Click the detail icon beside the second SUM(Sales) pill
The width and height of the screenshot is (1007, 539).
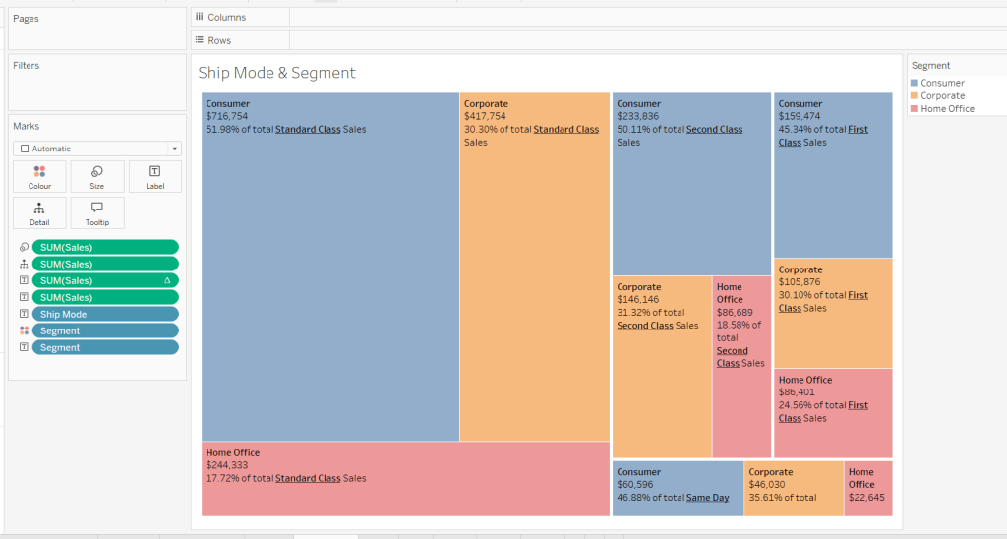coord(24,264)
